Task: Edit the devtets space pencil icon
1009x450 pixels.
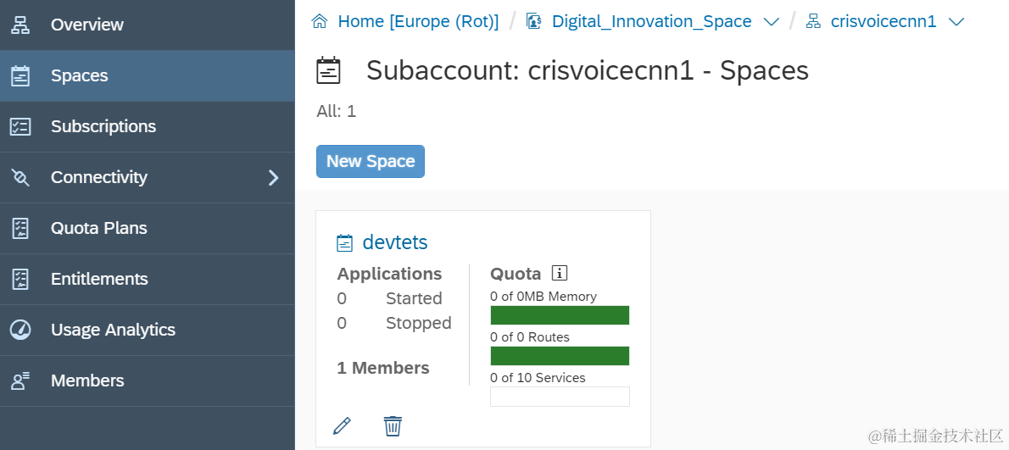Action: point(343,425)
